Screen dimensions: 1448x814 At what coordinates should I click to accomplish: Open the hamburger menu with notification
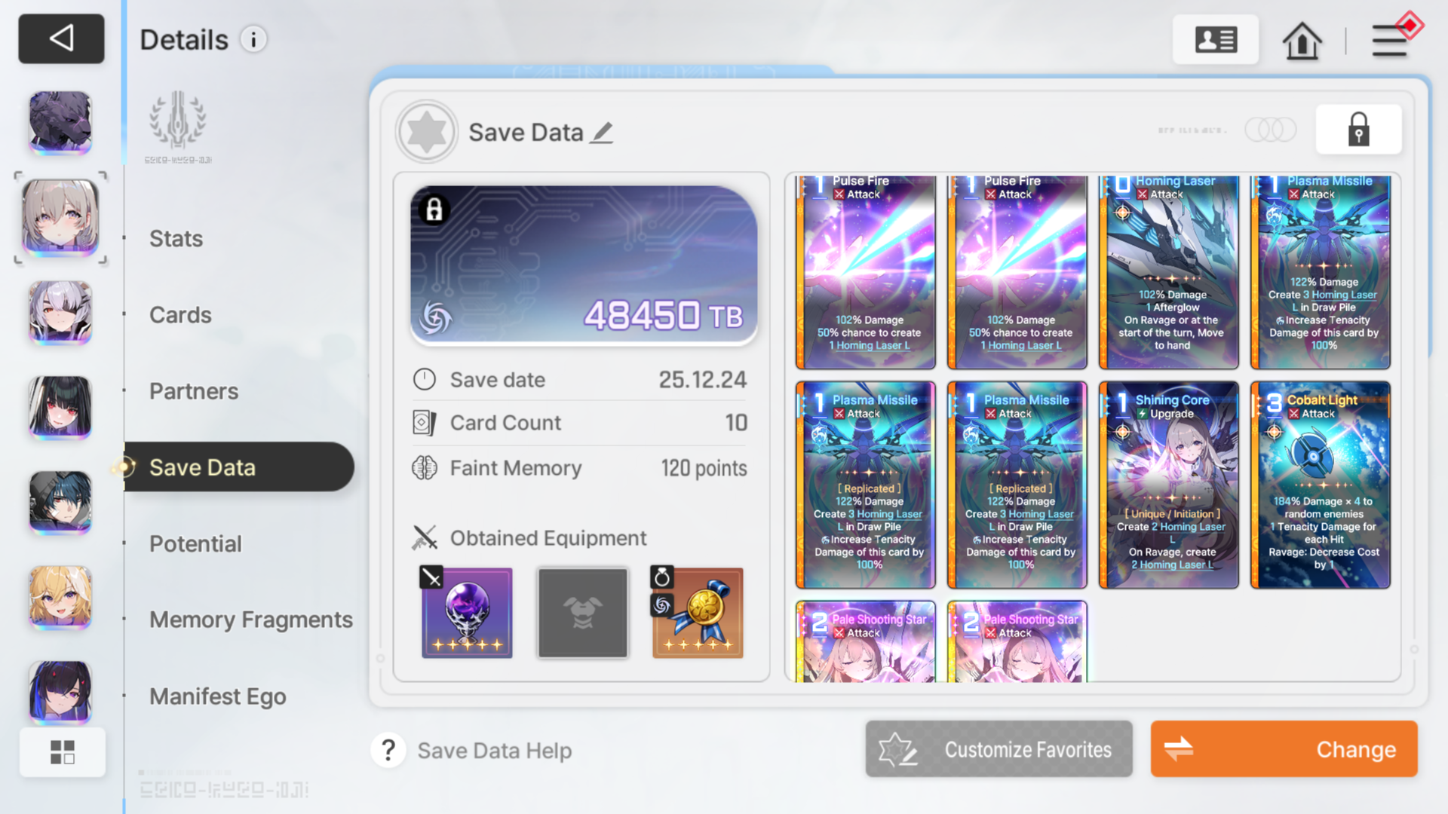pos(1391,38)
